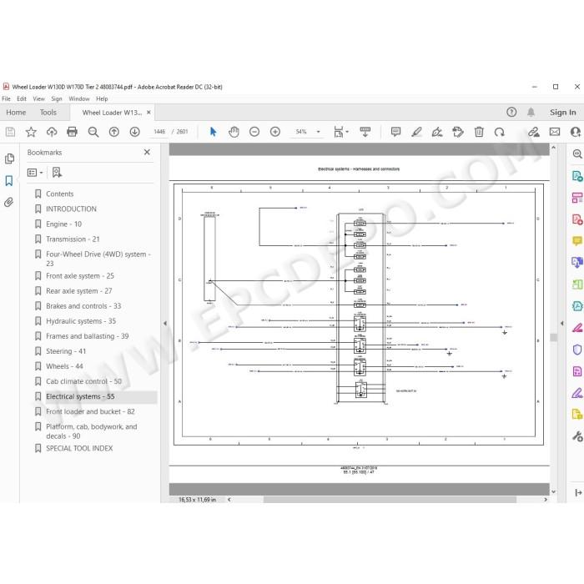Toggle the Bookmarks panel icon

(x=9, y=181)
